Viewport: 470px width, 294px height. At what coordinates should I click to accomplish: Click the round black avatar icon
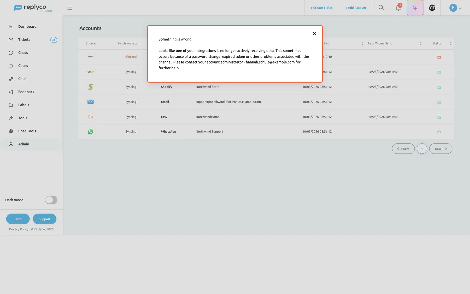coord(432,8)
